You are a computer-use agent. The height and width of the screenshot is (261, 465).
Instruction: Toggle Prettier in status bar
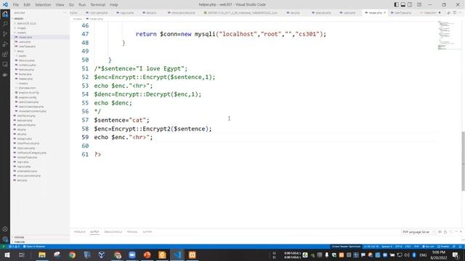point(443,246)
